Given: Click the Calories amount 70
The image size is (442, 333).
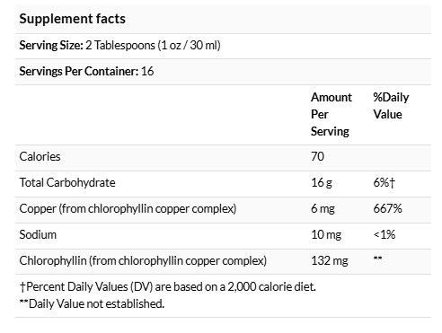Looking at the screenshot, I should (317, 157).
